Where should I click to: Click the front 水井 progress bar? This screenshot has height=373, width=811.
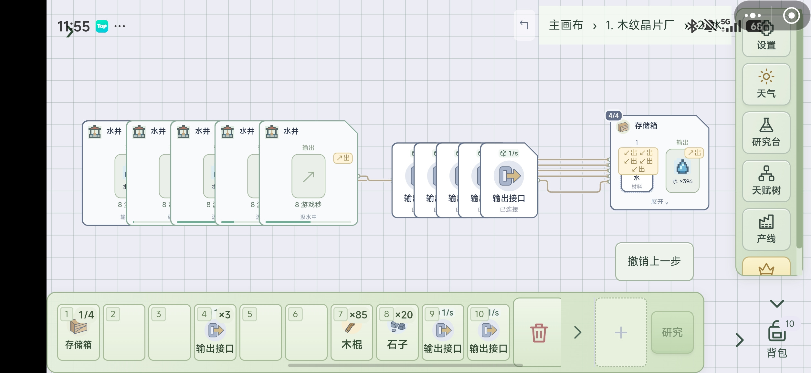tap(308, 222)
